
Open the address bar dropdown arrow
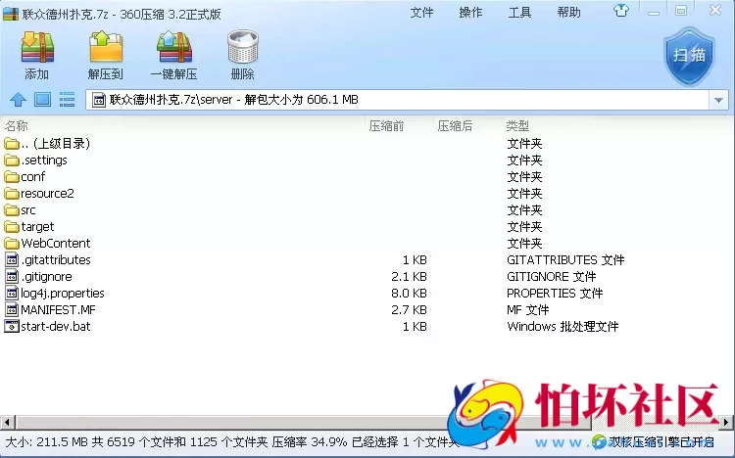point(718,100)
